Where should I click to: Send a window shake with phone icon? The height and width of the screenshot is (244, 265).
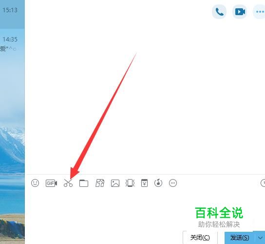[x=130, y=183]
